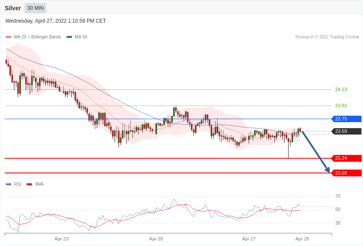Click the MA 50 legend blue swatch
This screenshot has height=246, width=363.
pos(69,37)
